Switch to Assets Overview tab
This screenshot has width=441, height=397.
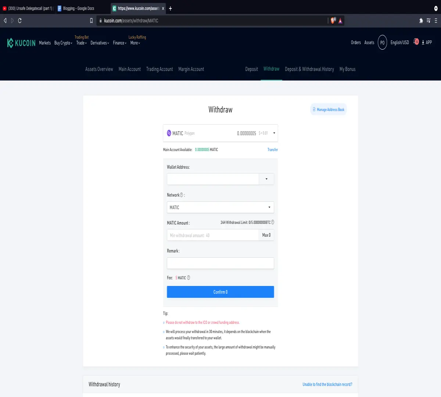tap(99, 69)
